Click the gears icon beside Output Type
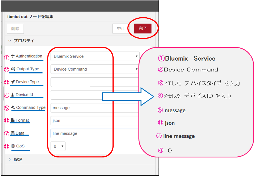 pos(13,69)
